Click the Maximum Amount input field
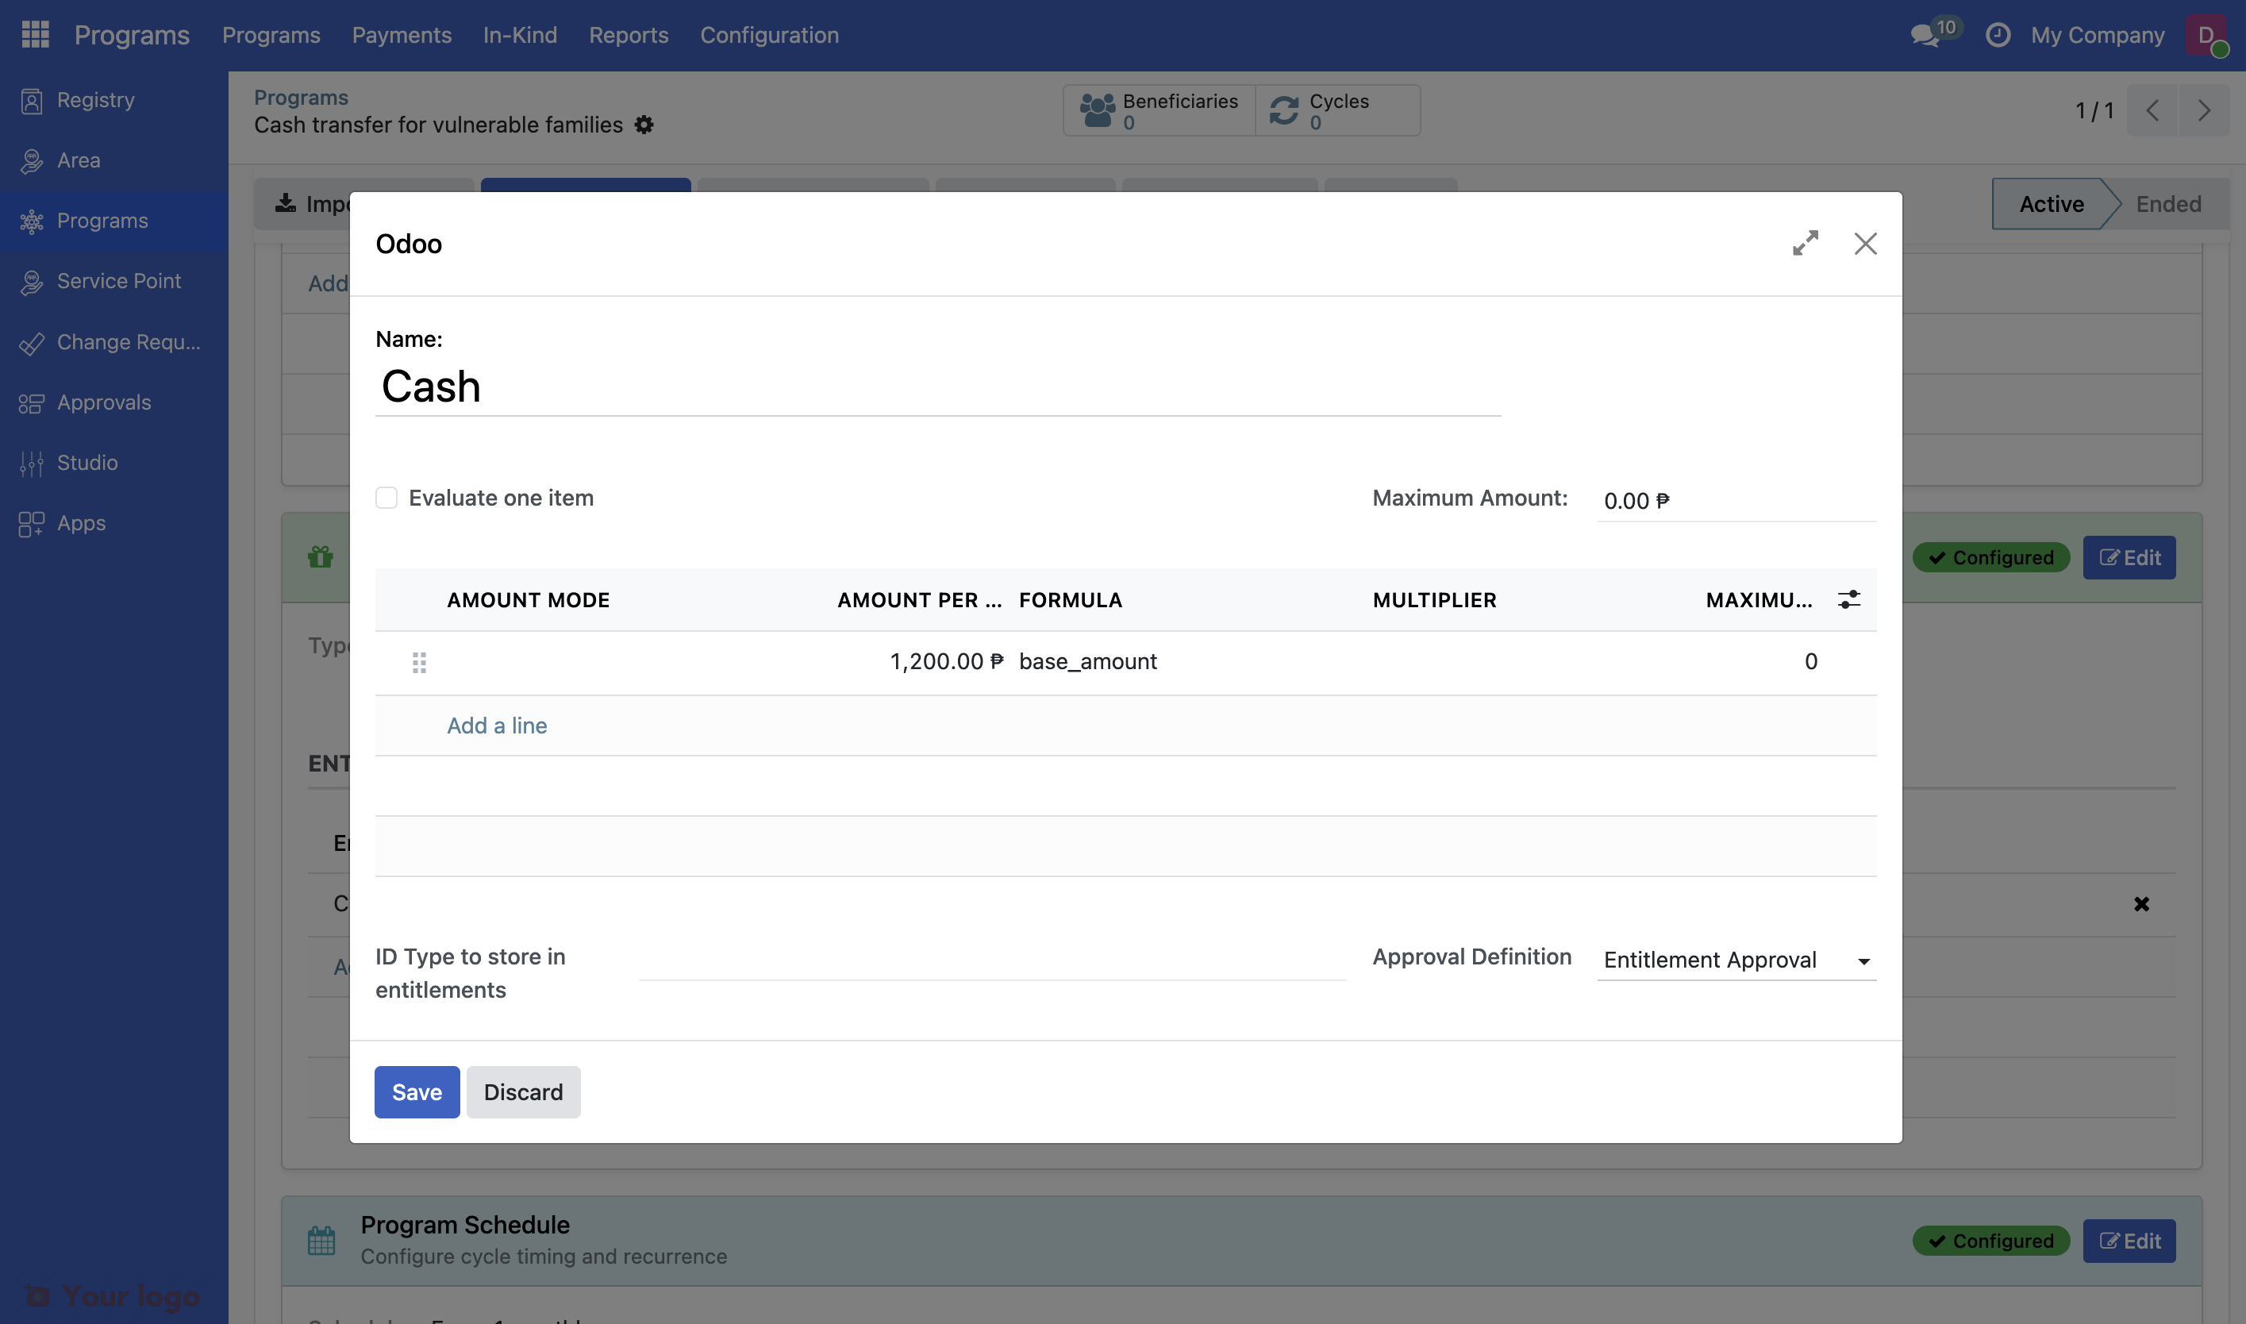The height and width of the screenshot is (1324, 2246). (1735, 501)
